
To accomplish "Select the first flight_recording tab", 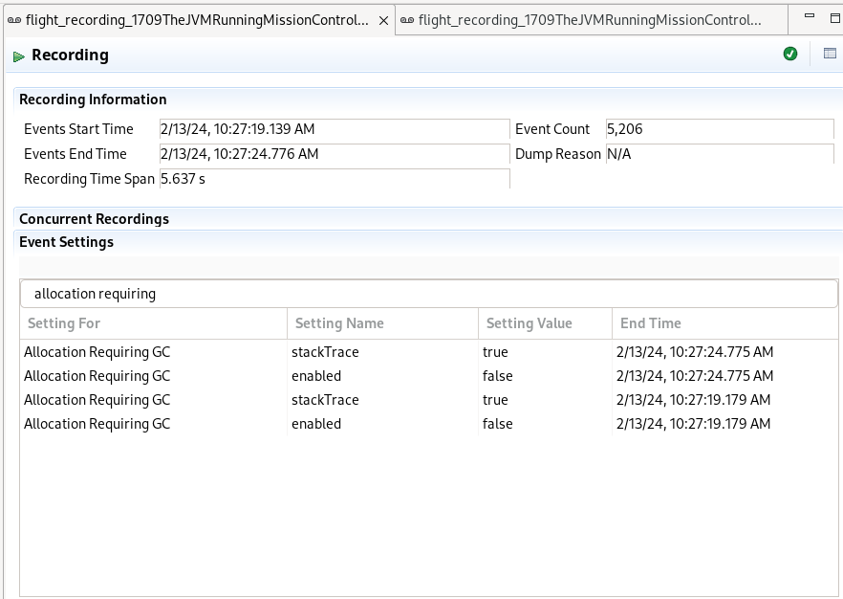I will (x=196, y=20).
